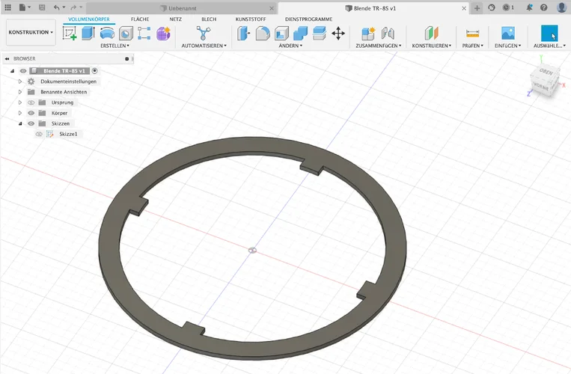Toggle visibility of Skizze1
571x374 pixels.
pos(39,134)
